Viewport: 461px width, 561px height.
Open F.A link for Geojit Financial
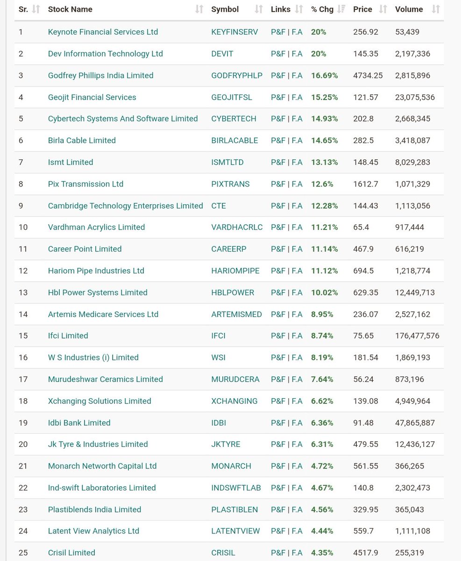297,97
